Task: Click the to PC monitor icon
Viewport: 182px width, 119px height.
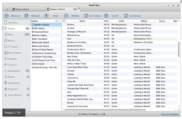Action: click(x=106, y=16)
